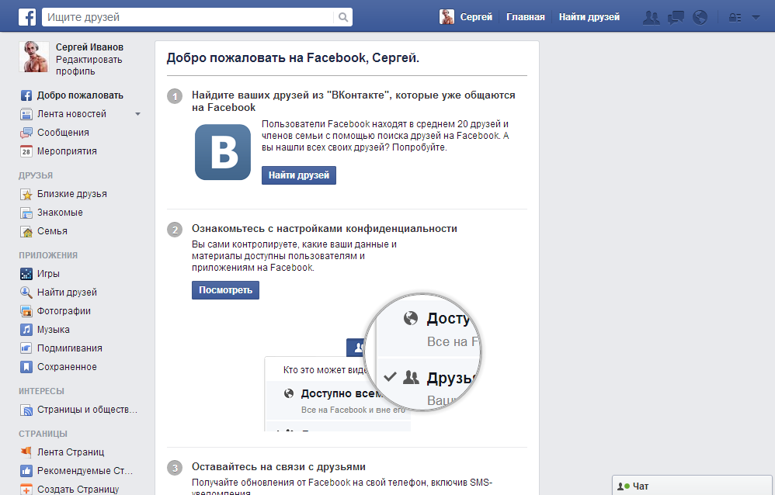Open Страницы и обществ… link
This screenshot has height=495, width=775.
click(x=87, y=410)
